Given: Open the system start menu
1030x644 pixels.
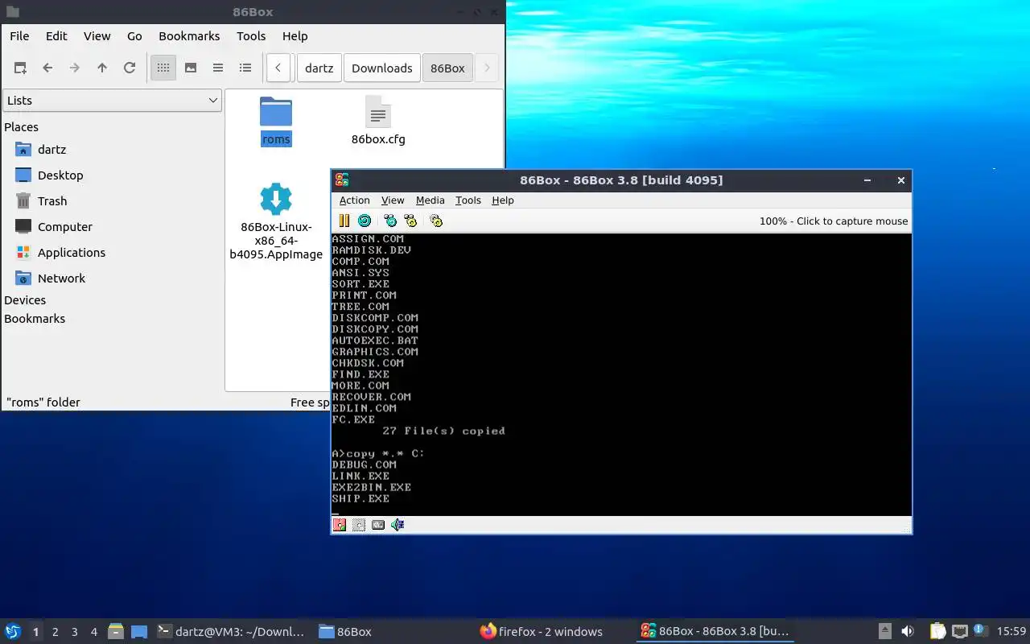Looking at the screenshot, I should [x=13, y=632].
